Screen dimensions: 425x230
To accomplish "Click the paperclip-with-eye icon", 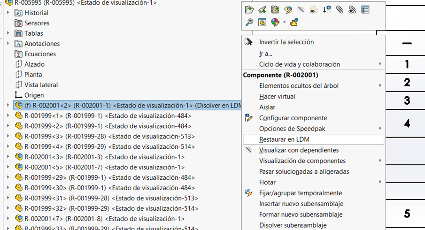I will pos(352,10).
